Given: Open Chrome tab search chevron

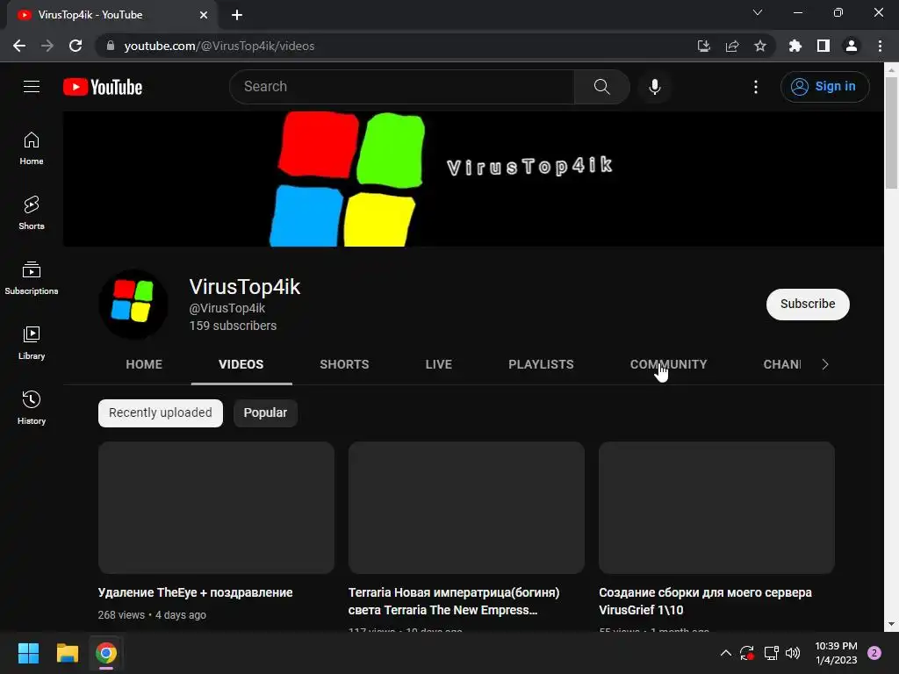Looking at the screenshot, I should click(758, 12).
